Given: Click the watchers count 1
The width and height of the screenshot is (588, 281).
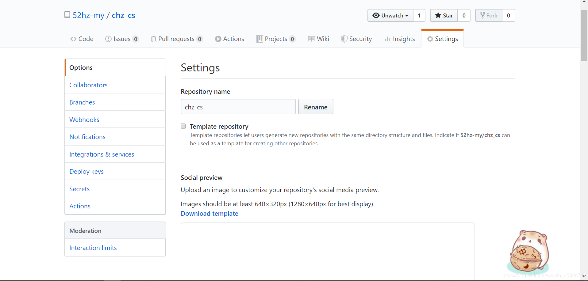Looking at the screenshot, I should point(419,15).
